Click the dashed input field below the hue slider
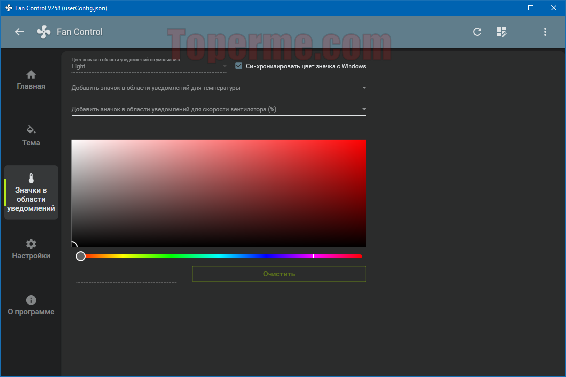 coord(126,277)
